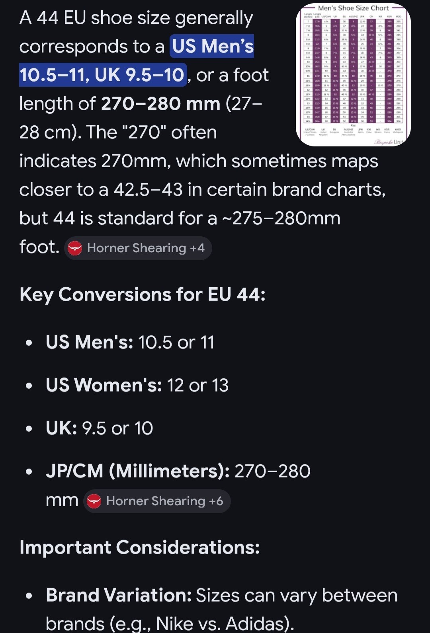Click the opening 'A 44 EU shoe size' sentence
This screenshot has height=633, width=430.
[136, 18]
